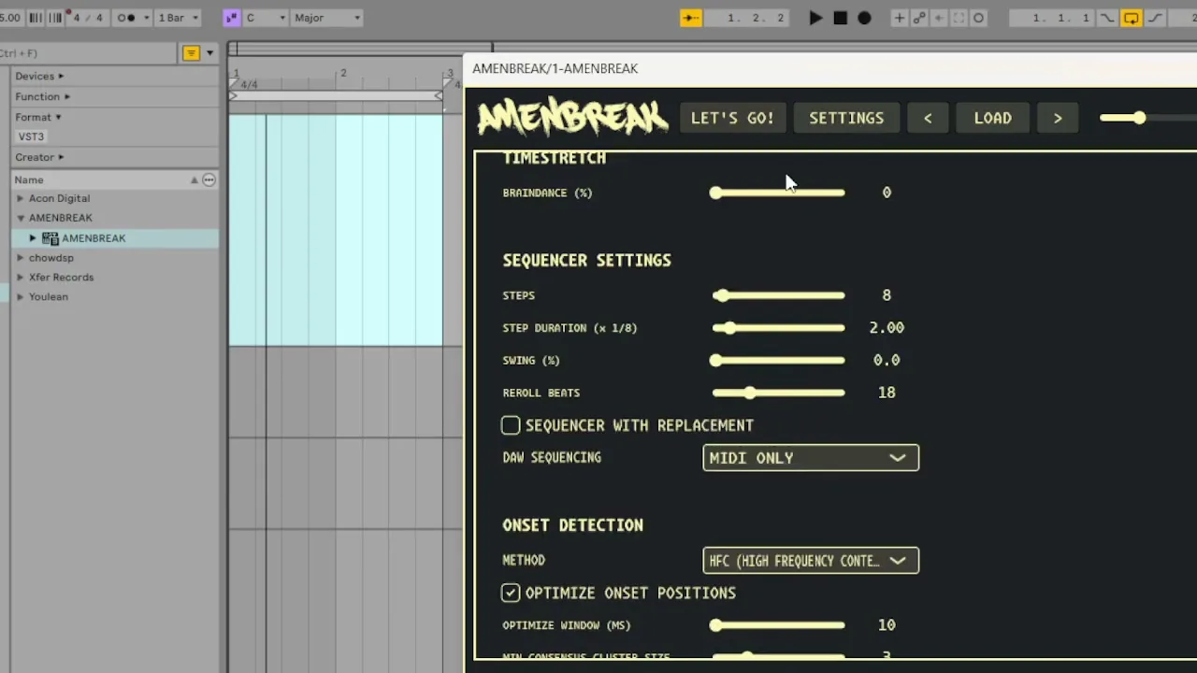This screenshot has width=1197, height=673.
Task: Open the Major scale dropdown
Action: [326, 18]
